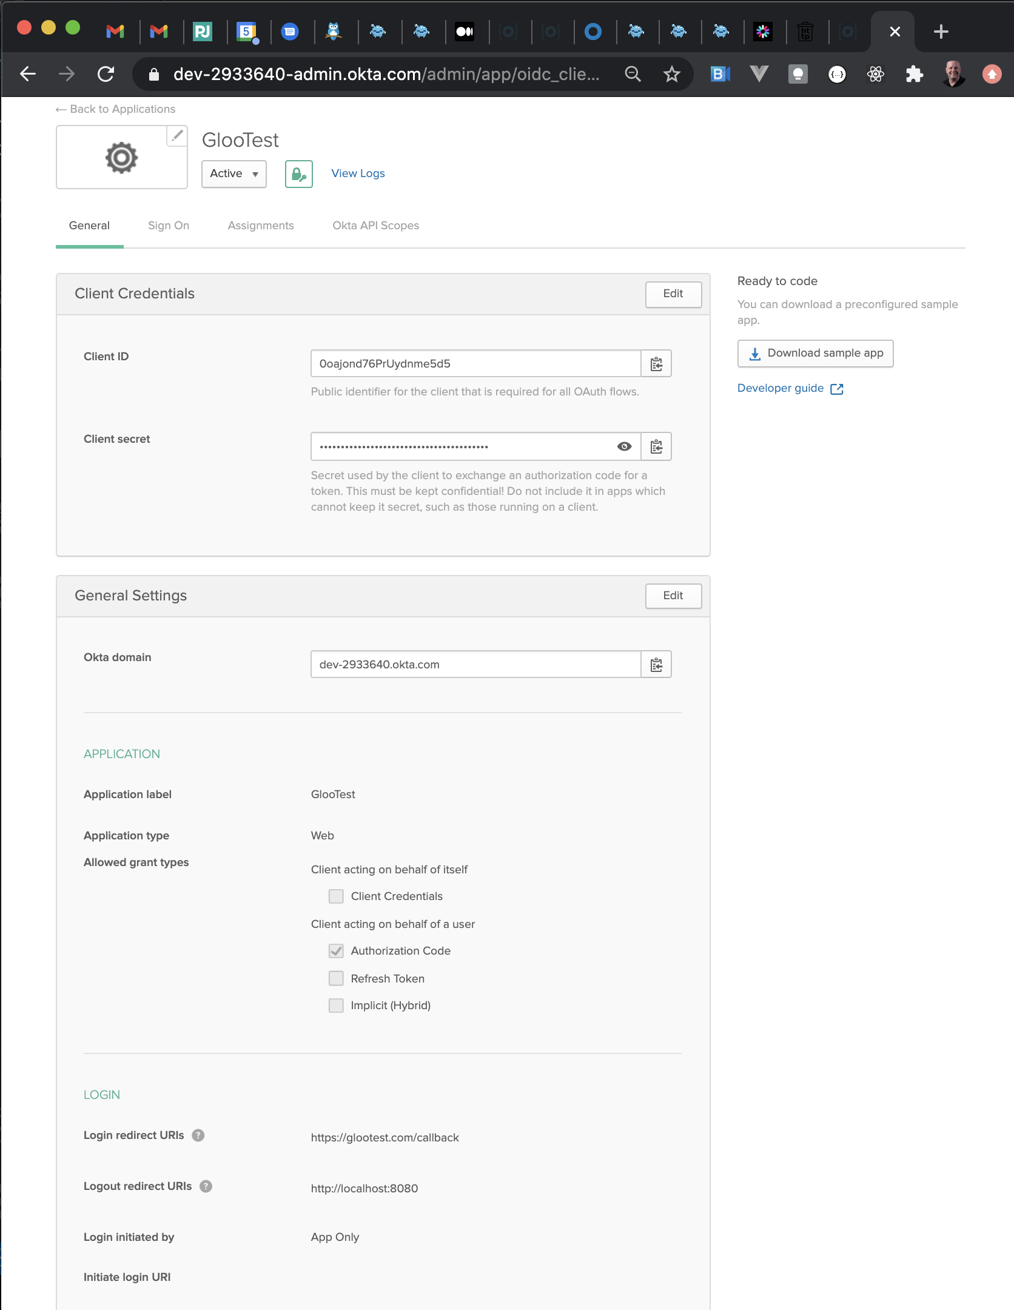Open the zoom magnifier in address bar
The image size is (1014, 1310).
pos(633,74)
